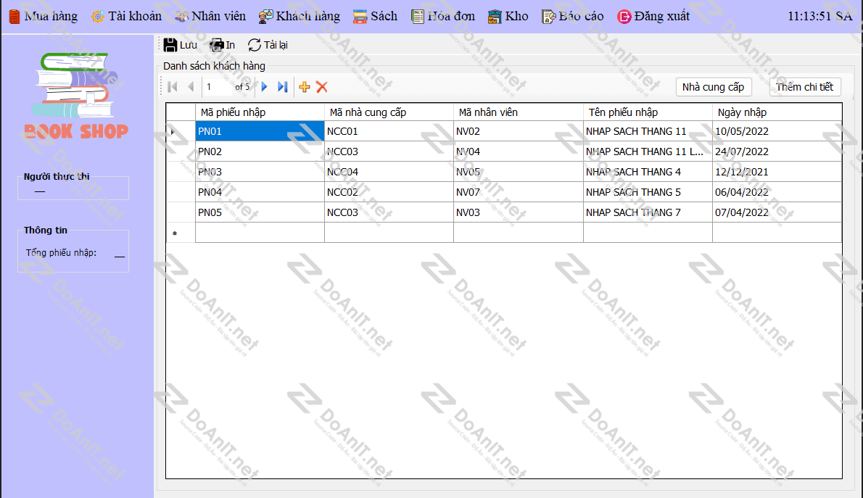Open the Mua hàng menu
Screen dimensions: 863x498
point(43,17)
